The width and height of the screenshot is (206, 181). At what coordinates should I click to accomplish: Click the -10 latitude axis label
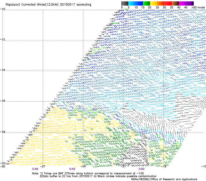click(3, 9)
